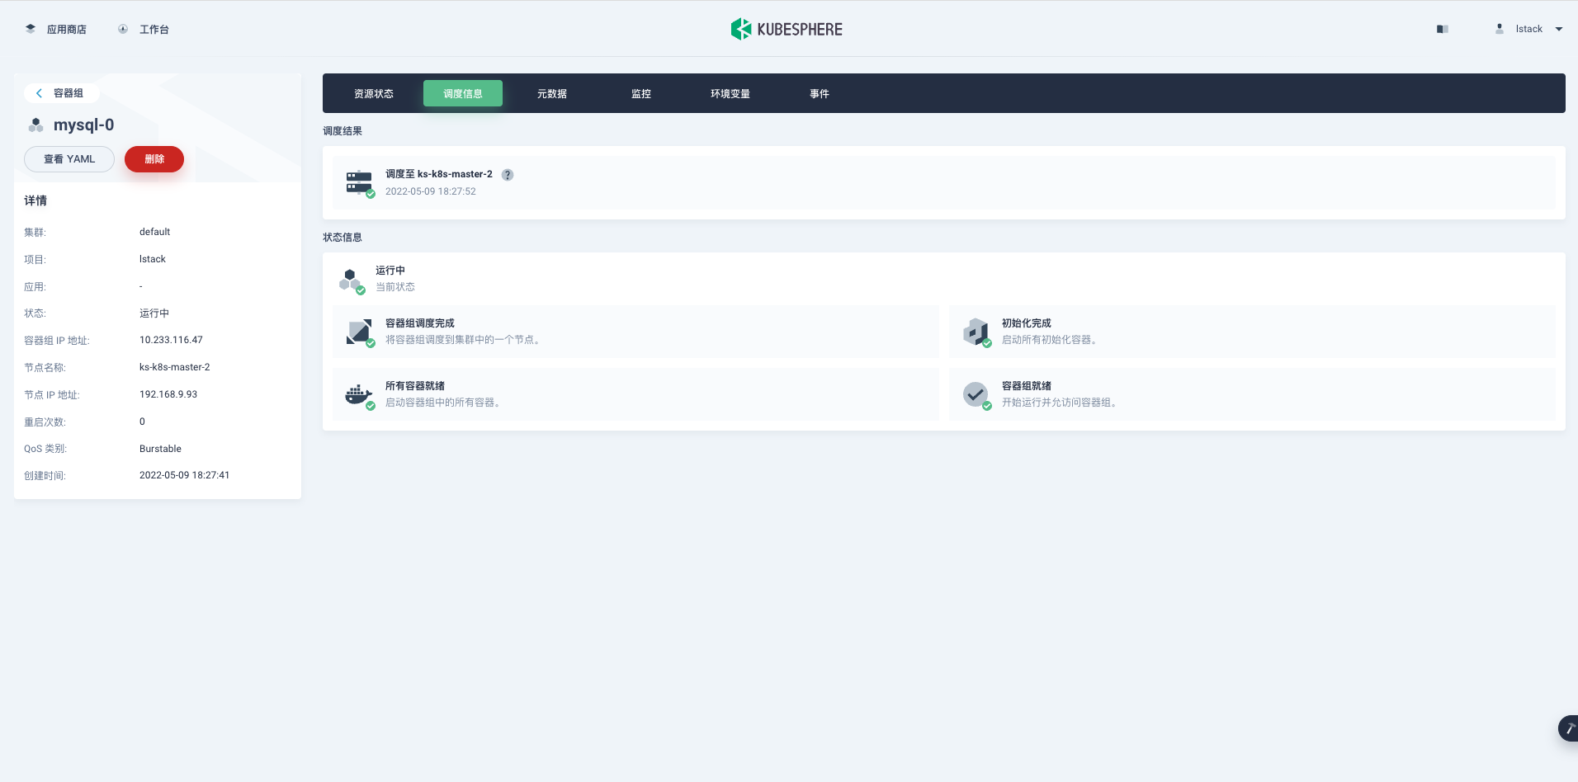The image size is (1578, 782).
Task: Click the back chevron next to 容器组
Action: point(39,93)
